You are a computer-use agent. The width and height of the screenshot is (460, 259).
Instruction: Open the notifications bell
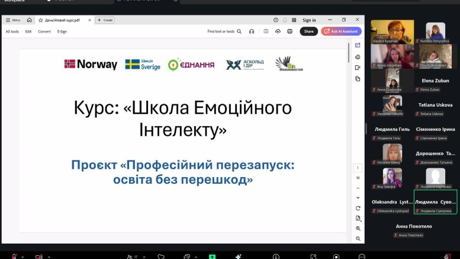click(x=285, y=20)
